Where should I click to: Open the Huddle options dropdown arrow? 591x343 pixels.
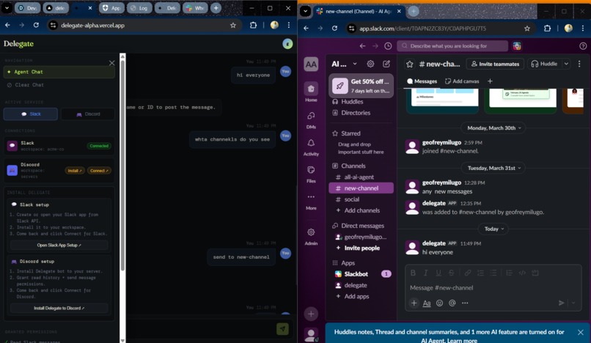566,64
